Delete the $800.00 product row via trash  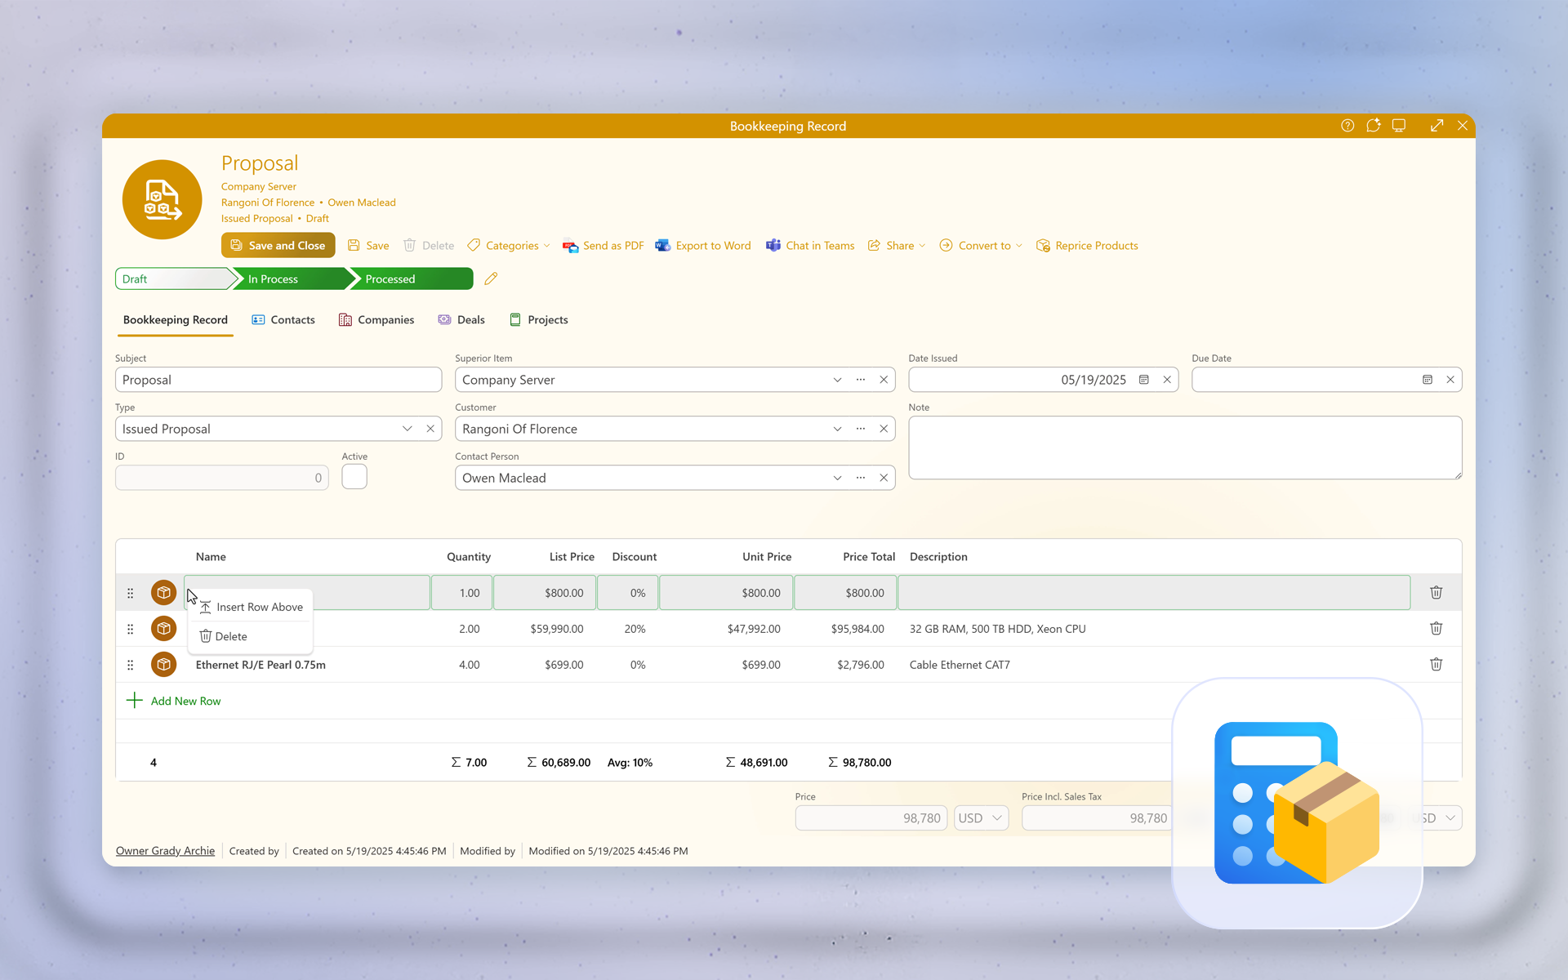(x=1436, y=593)
